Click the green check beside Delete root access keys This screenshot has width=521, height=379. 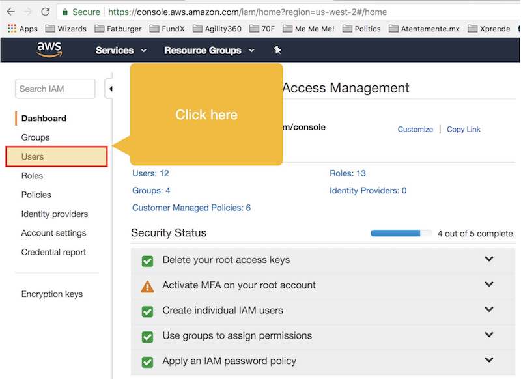[x=147, y=261]
